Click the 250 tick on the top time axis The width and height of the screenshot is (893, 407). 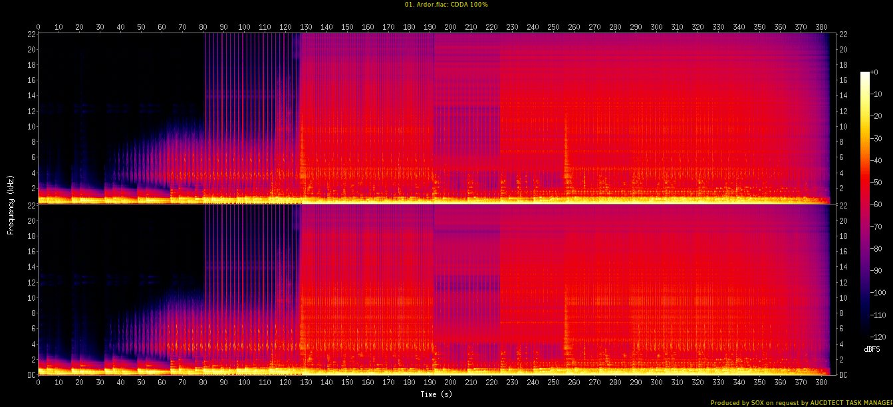tap(554, 27)
